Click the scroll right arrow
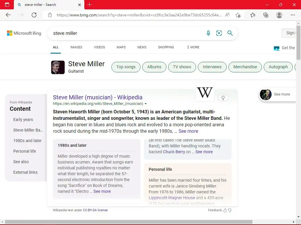 click(294, 222)
